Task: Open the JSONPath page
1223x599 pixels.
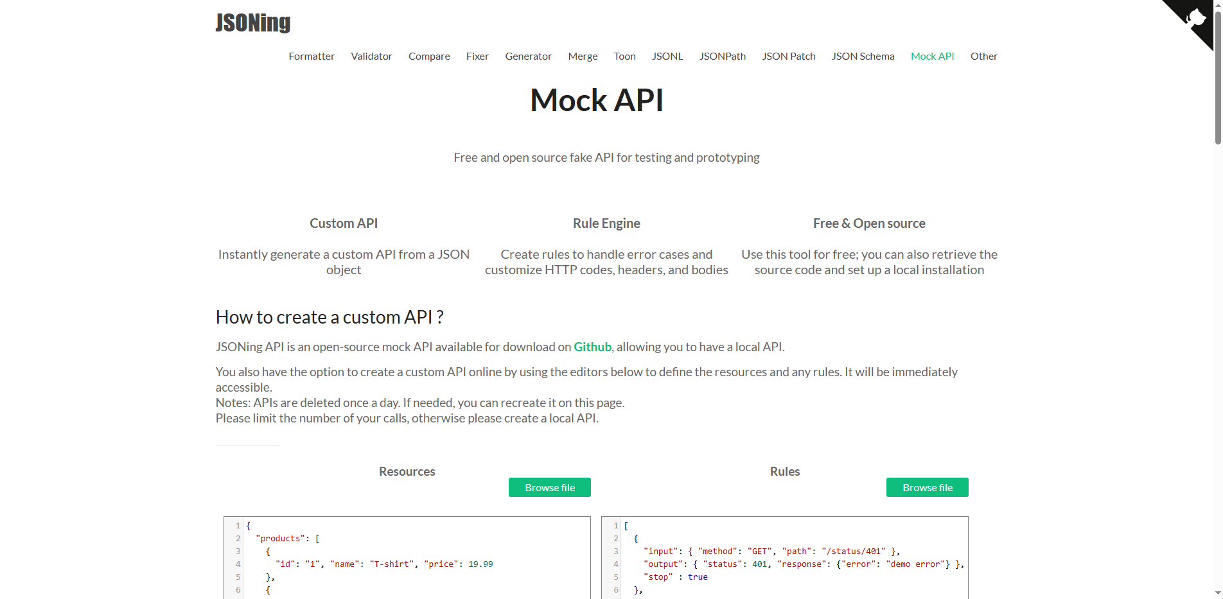Action: pos(722,56)
